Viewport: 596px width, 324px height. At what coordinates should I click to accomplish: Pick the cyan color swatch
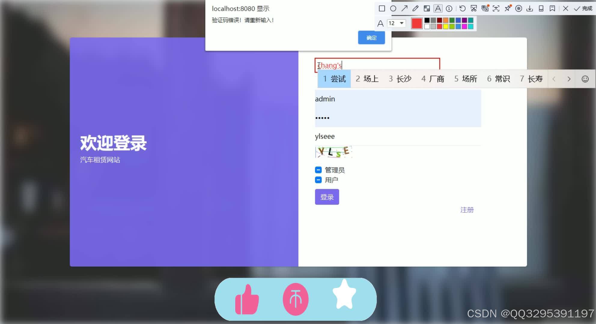pyautogui.click(x=471, y=26)
